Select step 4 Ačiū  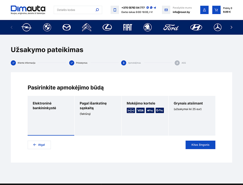[x=180, y=63]
